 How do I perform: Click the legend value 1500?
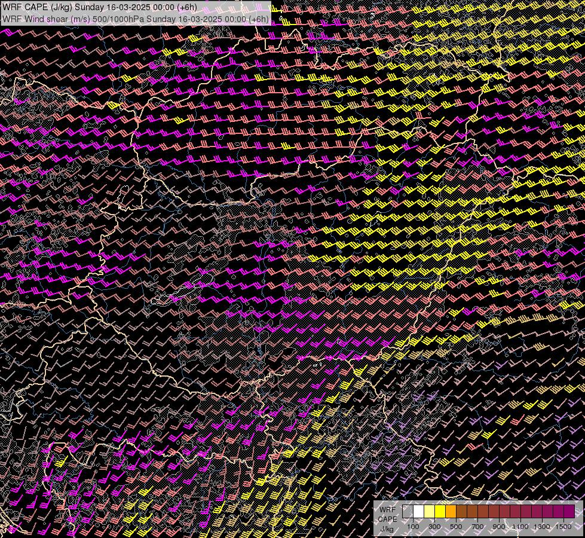tap(563, 527)
